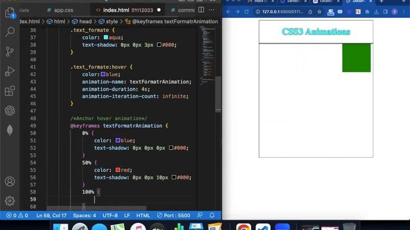Open aqua color swatch picker

pyautogui.click(x=106, y=37)
